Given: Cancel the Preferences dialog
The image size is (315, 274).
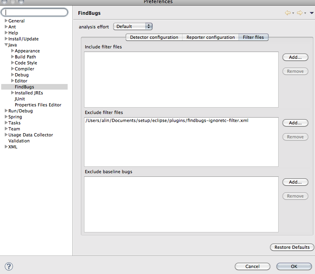Looking at the screenshot, I should point(252,266).
